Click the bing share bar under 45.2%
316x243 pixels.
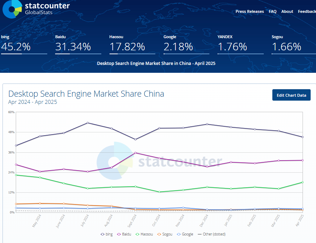pos(24,54)
